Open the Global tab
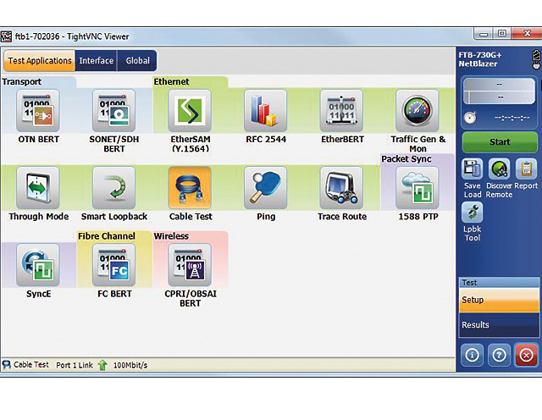The height and width of the screenshot is (420, 542). tap(137, 60)
